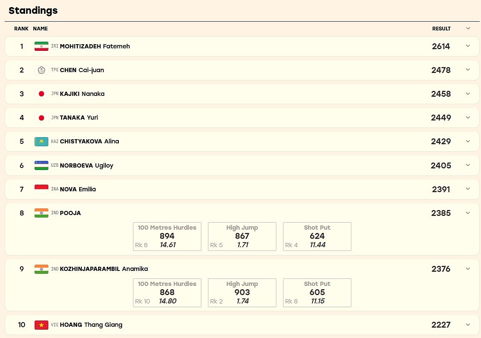The width and height of the screenshot is (481, 338).
Task: Click the Vietnam flag beside HOANG Thang Giang
Action: [x=41, y=325]
